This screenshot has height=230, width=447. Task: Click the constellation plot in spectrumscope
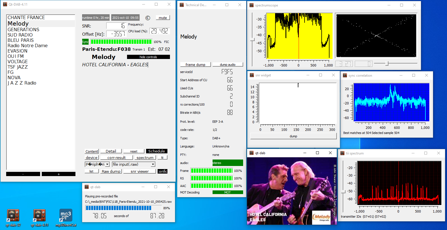376,36
